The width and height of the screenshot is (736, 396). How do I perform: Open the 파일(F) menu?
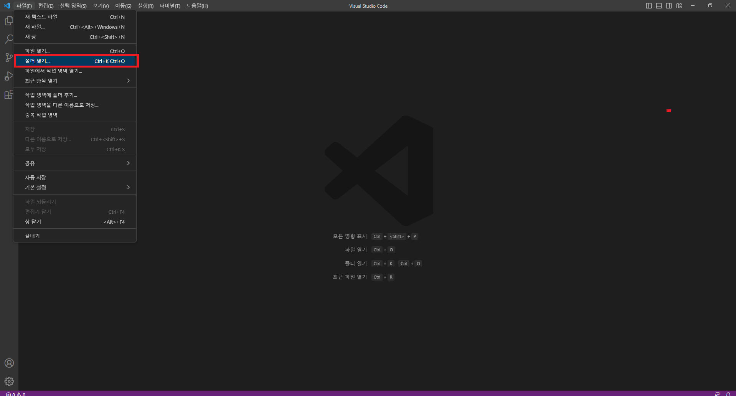tap(24, 6)
